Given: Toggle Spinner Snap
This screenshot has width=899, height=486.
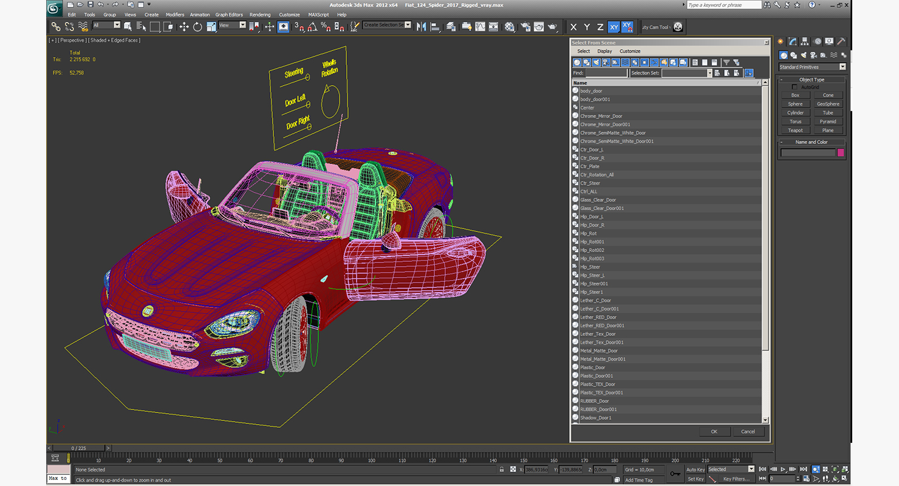Looking at the screenshot, I should 339,27.
